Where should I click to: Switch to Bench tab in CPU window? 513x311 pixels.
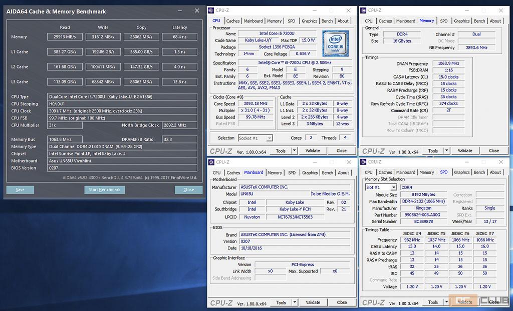point(327,21)
